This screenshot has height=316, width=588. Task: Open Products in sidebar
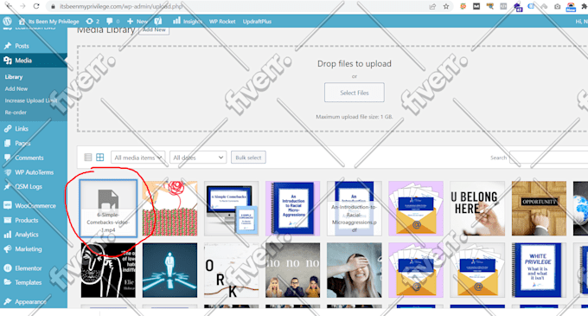coord(26,220)
